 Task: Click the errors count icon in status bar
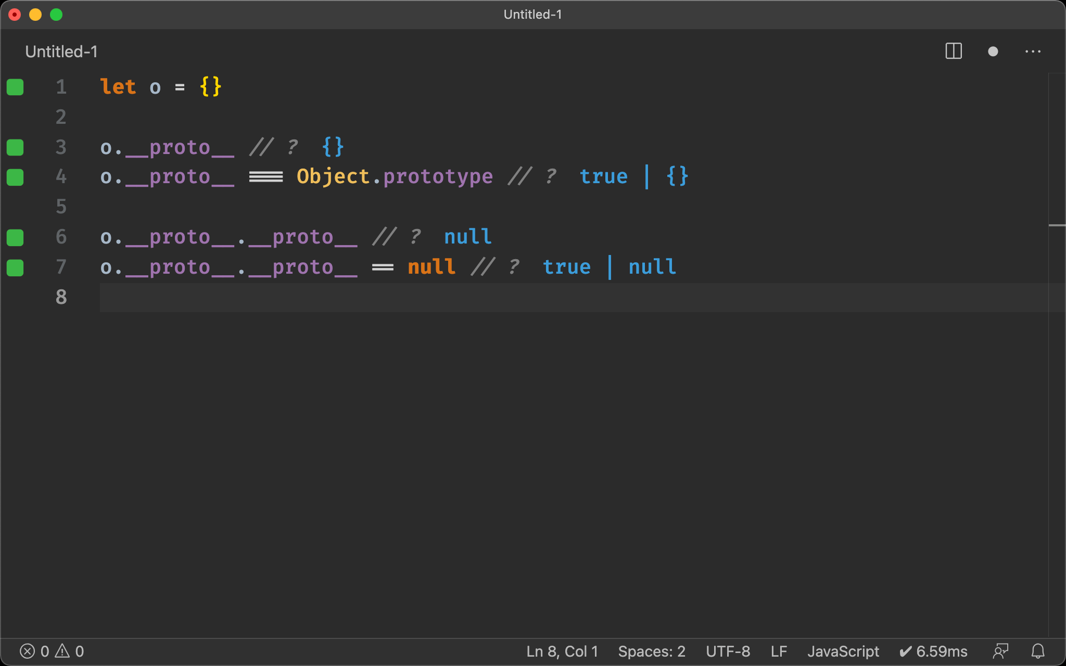click(28, 651)
